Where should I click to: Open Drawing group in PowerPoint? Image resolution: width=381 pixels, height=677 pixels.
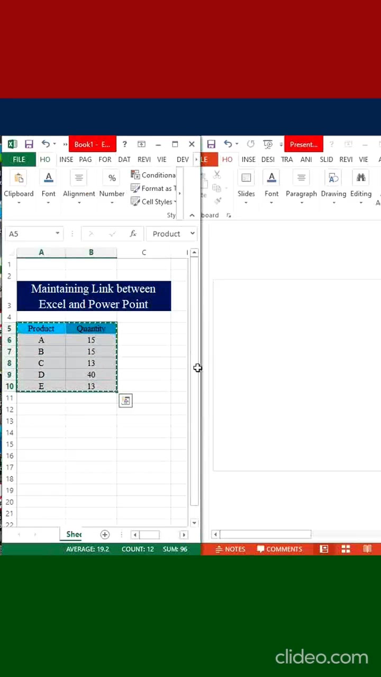click(x=333, y=188)
